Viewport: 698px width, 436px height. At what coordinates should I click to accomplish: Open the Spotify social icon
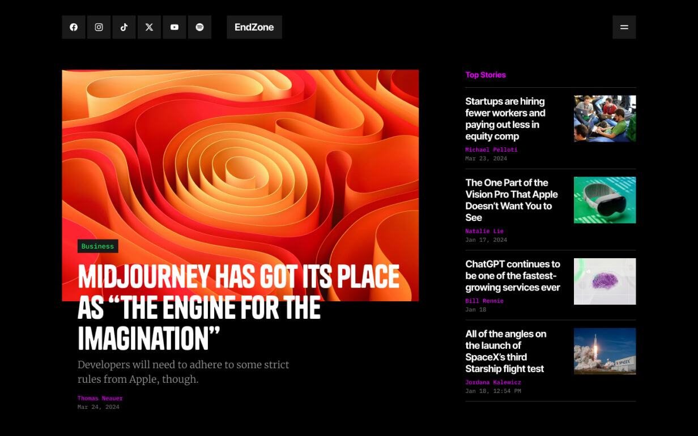click(199, 27)
